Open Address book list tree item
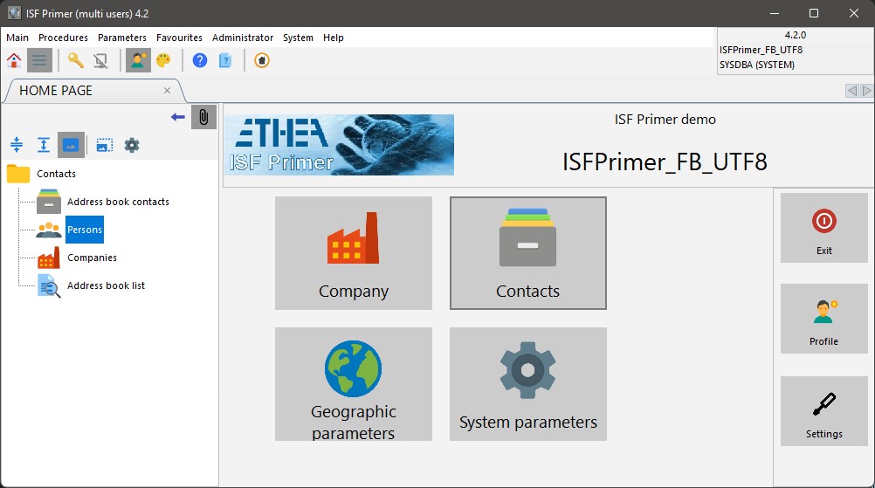Image resolution: width=875 pixels, height=488 pixels. (x=106, y=285)
